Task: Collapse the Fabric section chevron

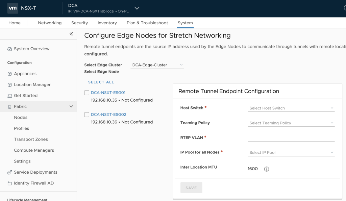Action: [x=71, y=106]
